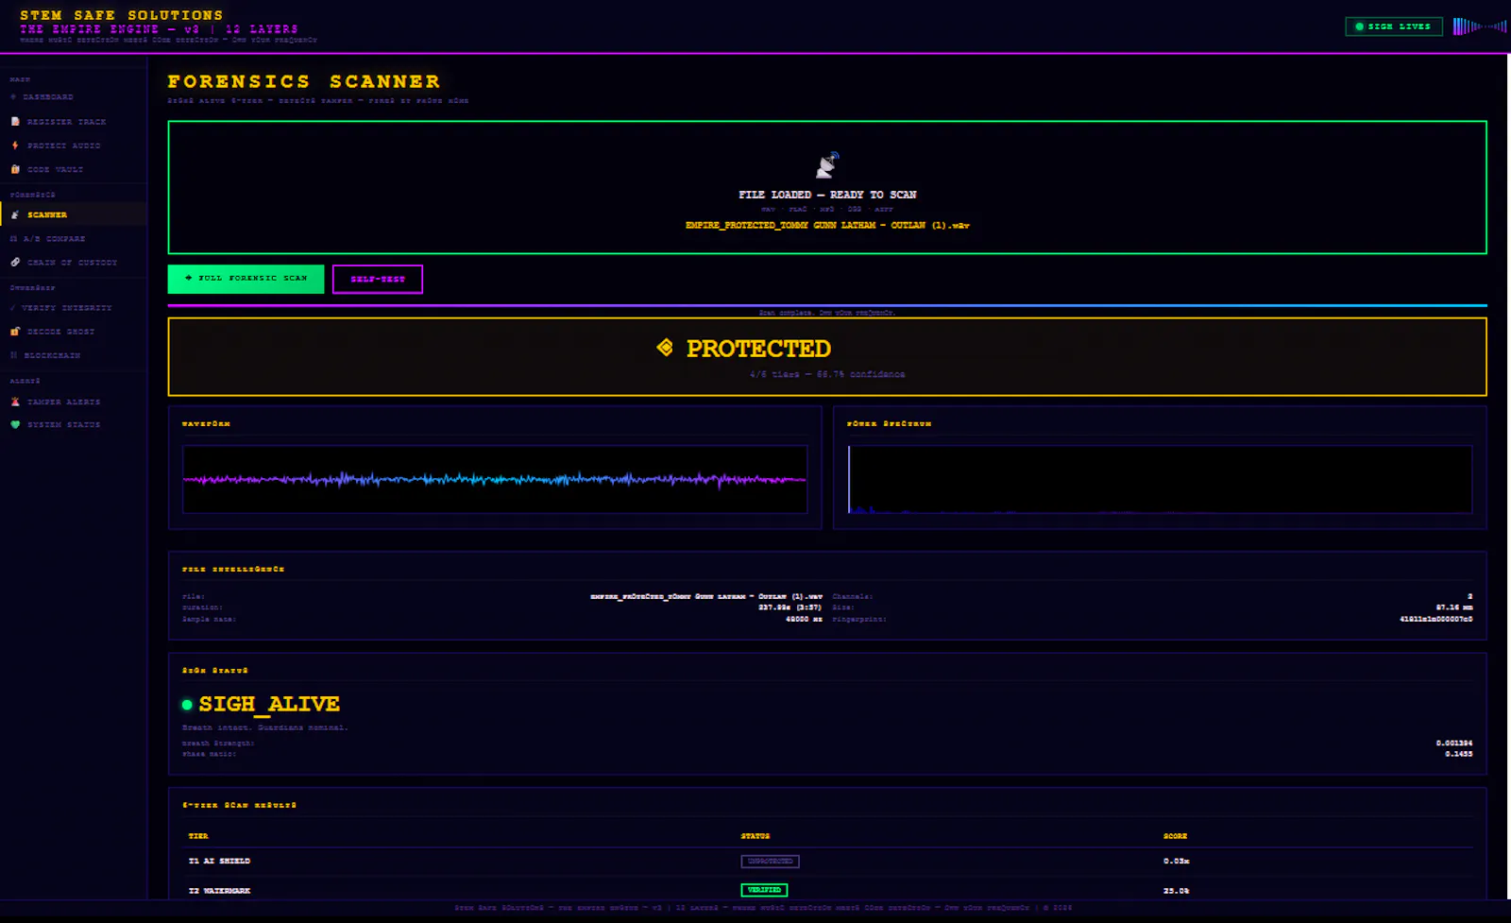Click the power spectrum graph
Screen dimensions: 1511x923
[x=1160, y=479]
